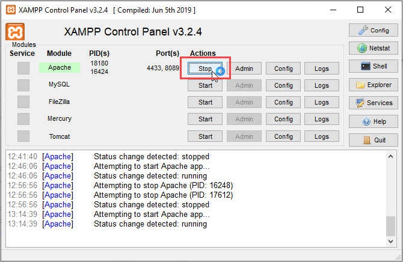Close the XAMPP window

(x=388, y=10)
